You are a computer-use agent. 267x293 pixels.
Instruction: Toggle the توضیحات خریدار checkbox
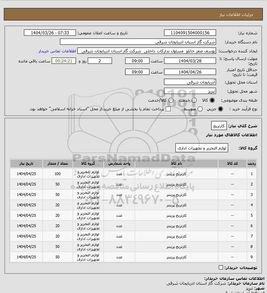pyautogui.click(x=221, y=267)
